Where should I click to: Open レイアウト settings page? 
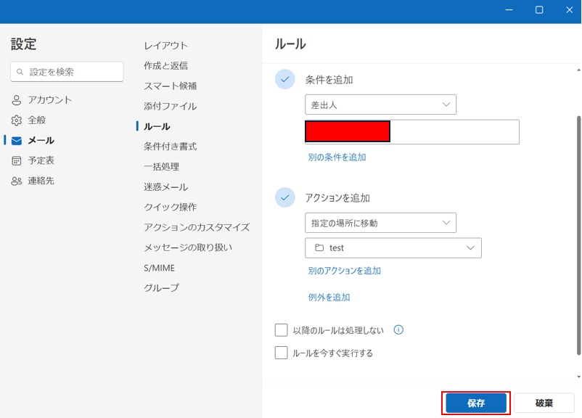point(166,46)
